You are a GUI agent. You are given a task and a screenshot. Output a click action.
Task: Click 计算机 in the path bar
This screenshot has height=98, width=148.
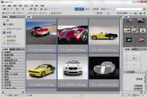(18, 13)
